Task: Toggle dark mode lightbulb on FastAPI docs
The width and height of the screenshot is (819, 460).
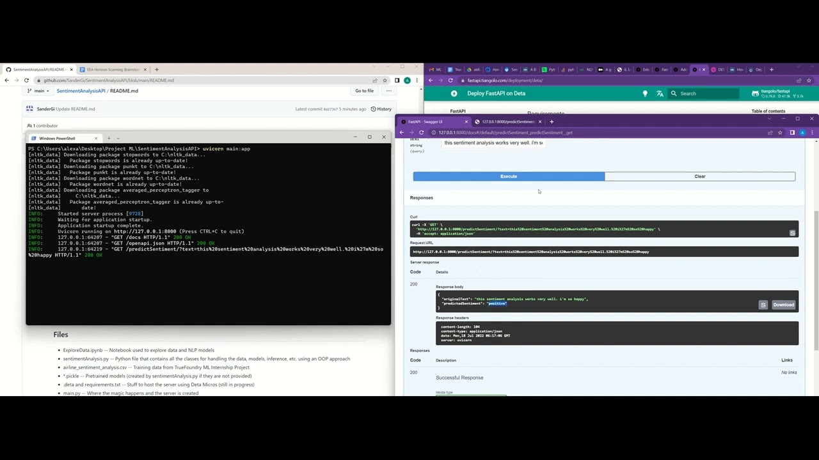Action: coord(645,93)
